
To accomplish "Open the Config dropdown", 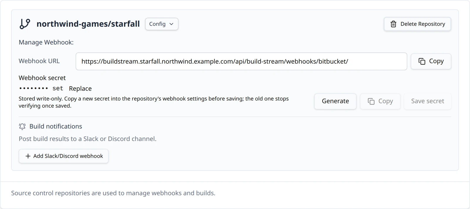I will (x=162, y=24).
